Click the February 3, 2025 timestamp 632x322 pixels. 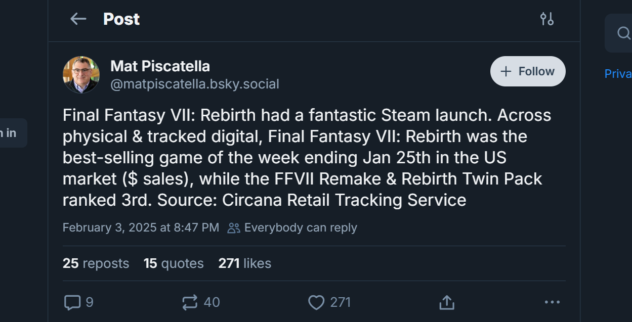(x=141, y=227)
